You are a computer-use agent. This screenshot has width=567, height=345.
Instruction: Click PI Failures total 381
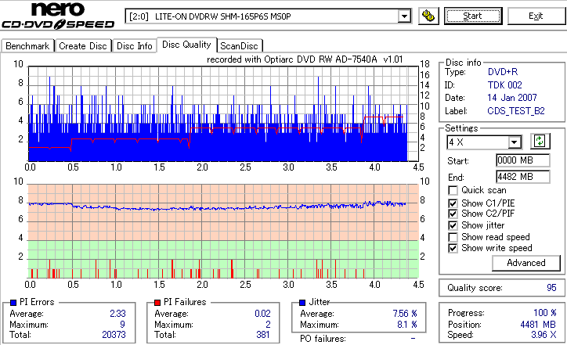[263, 335]
